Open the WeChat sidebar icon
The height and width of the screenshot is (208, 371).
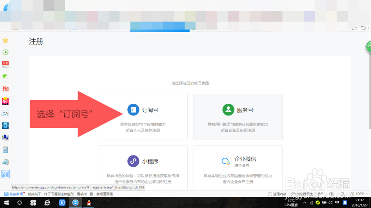(5, 77)
